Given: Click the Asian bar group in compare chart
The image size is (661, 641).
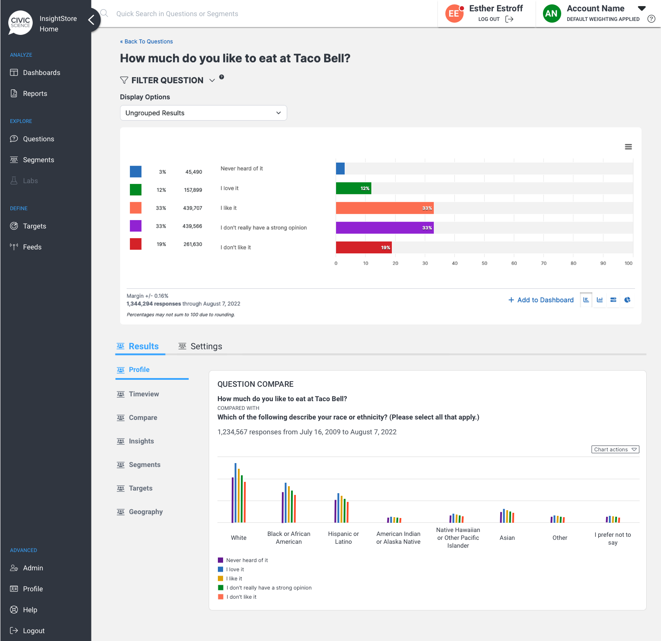Looking at the screenshot, I should (507, 516).
